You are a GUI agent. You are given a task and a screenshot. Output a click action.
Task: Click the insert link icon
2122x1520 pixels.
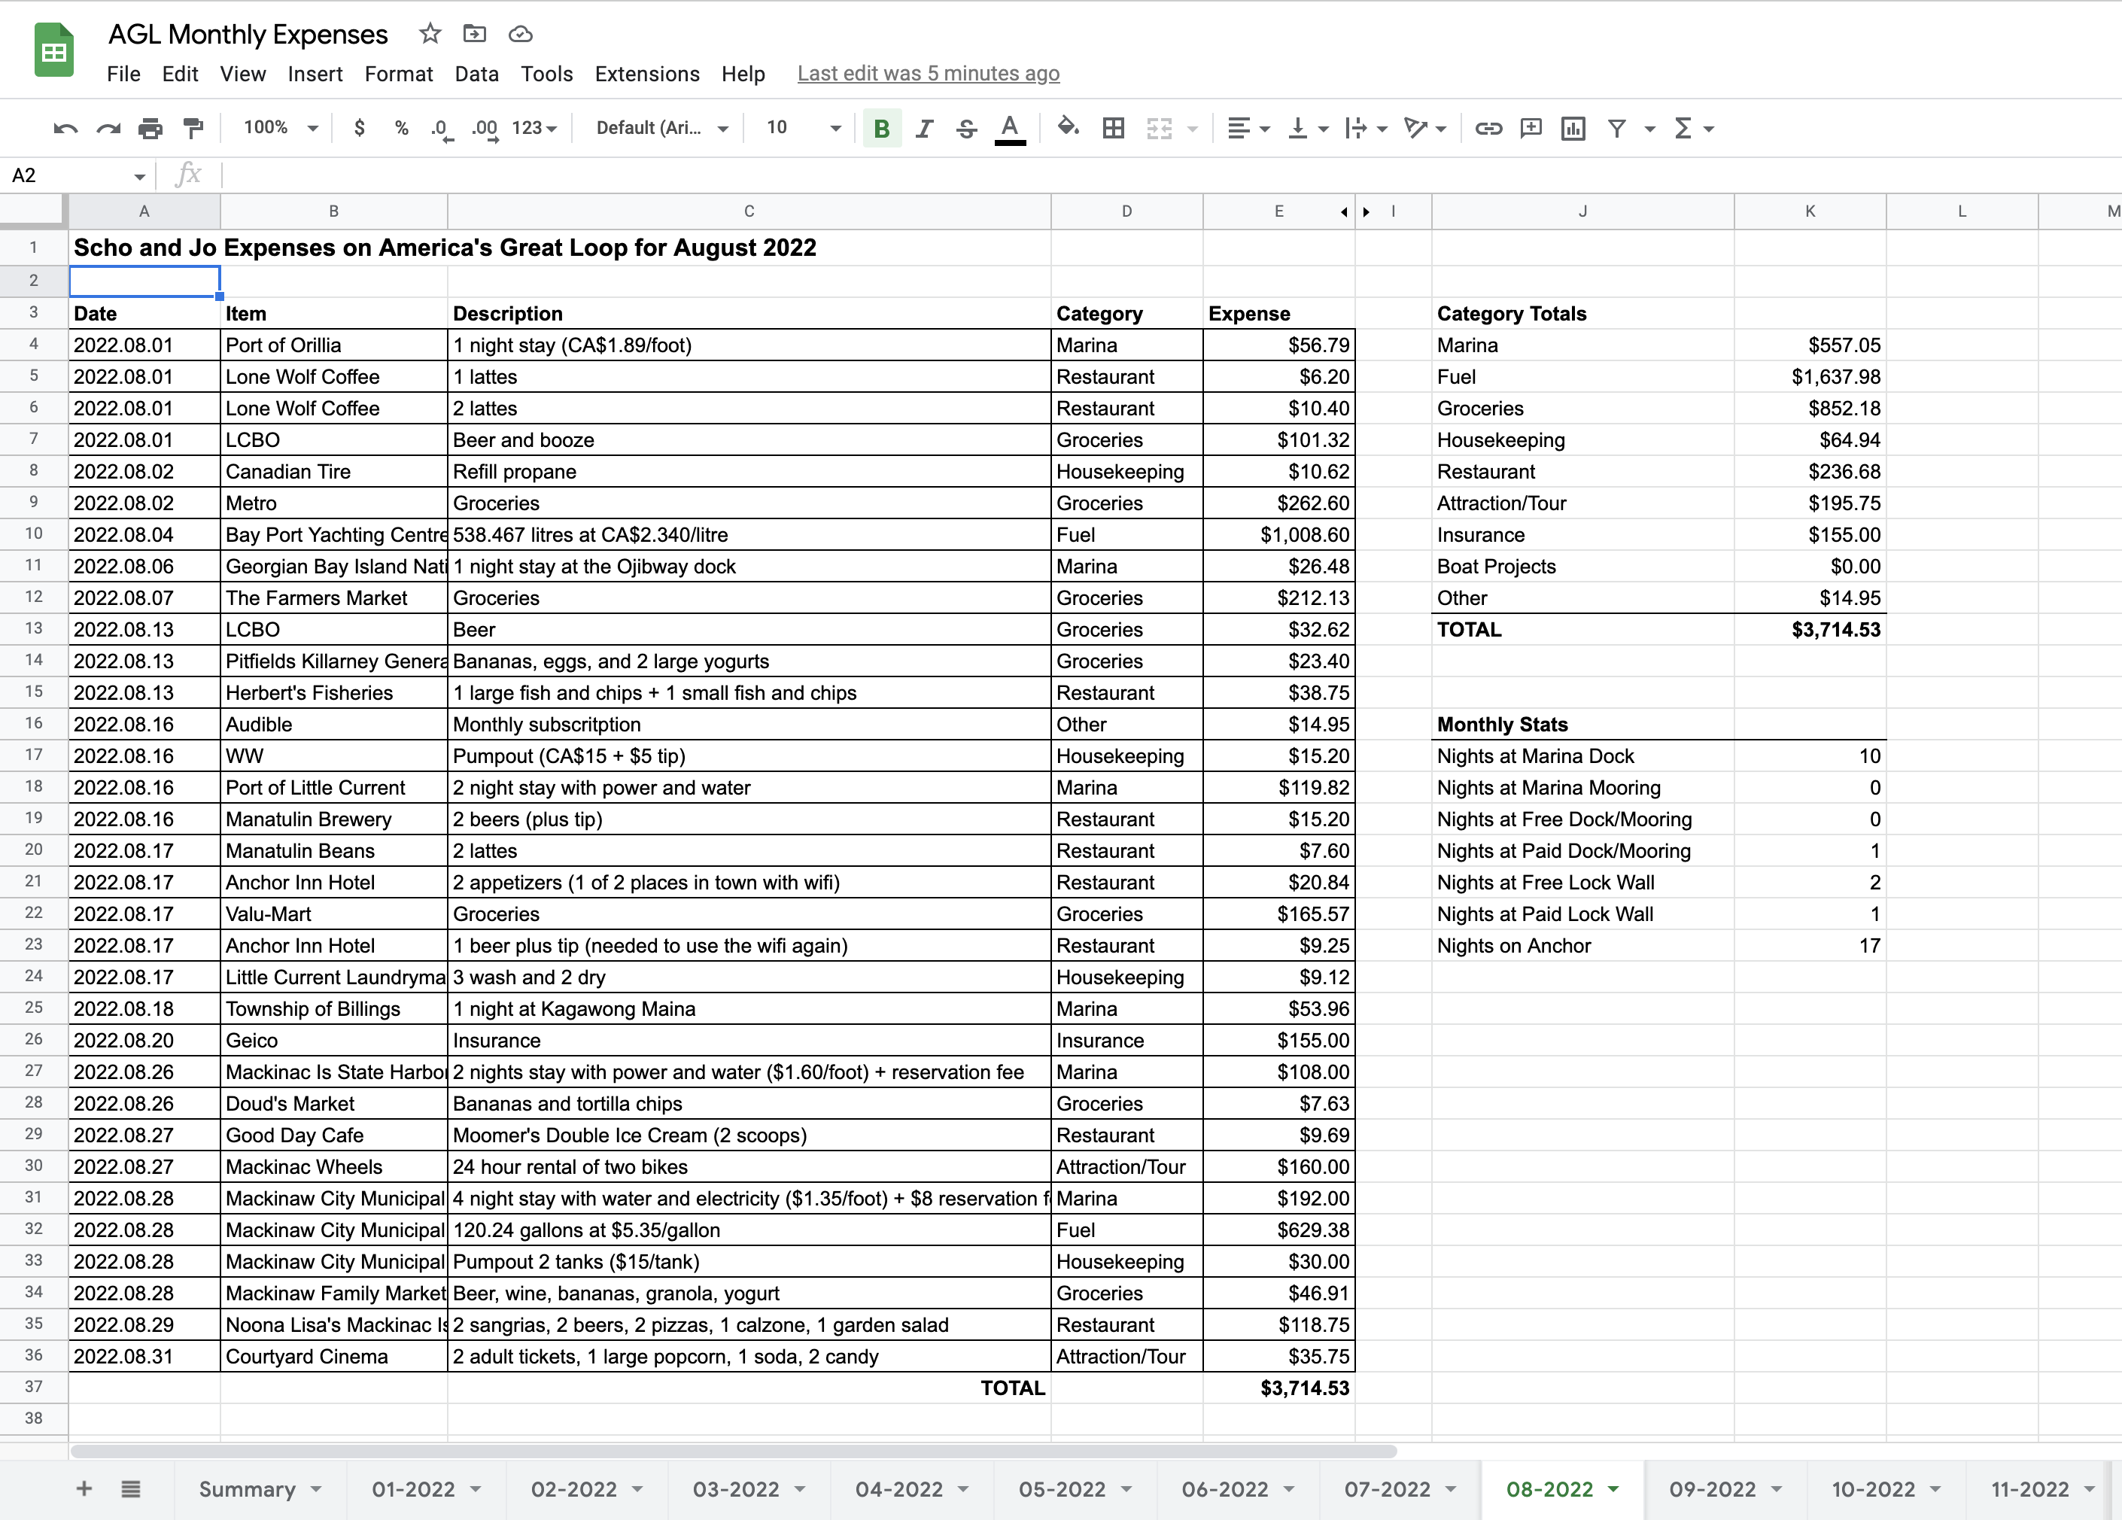[x=1488, y=128]
